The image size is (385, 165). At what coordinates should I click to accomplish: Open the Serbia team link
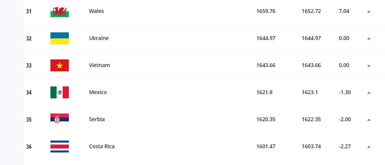pyautogui.click(x=97, y=119)
